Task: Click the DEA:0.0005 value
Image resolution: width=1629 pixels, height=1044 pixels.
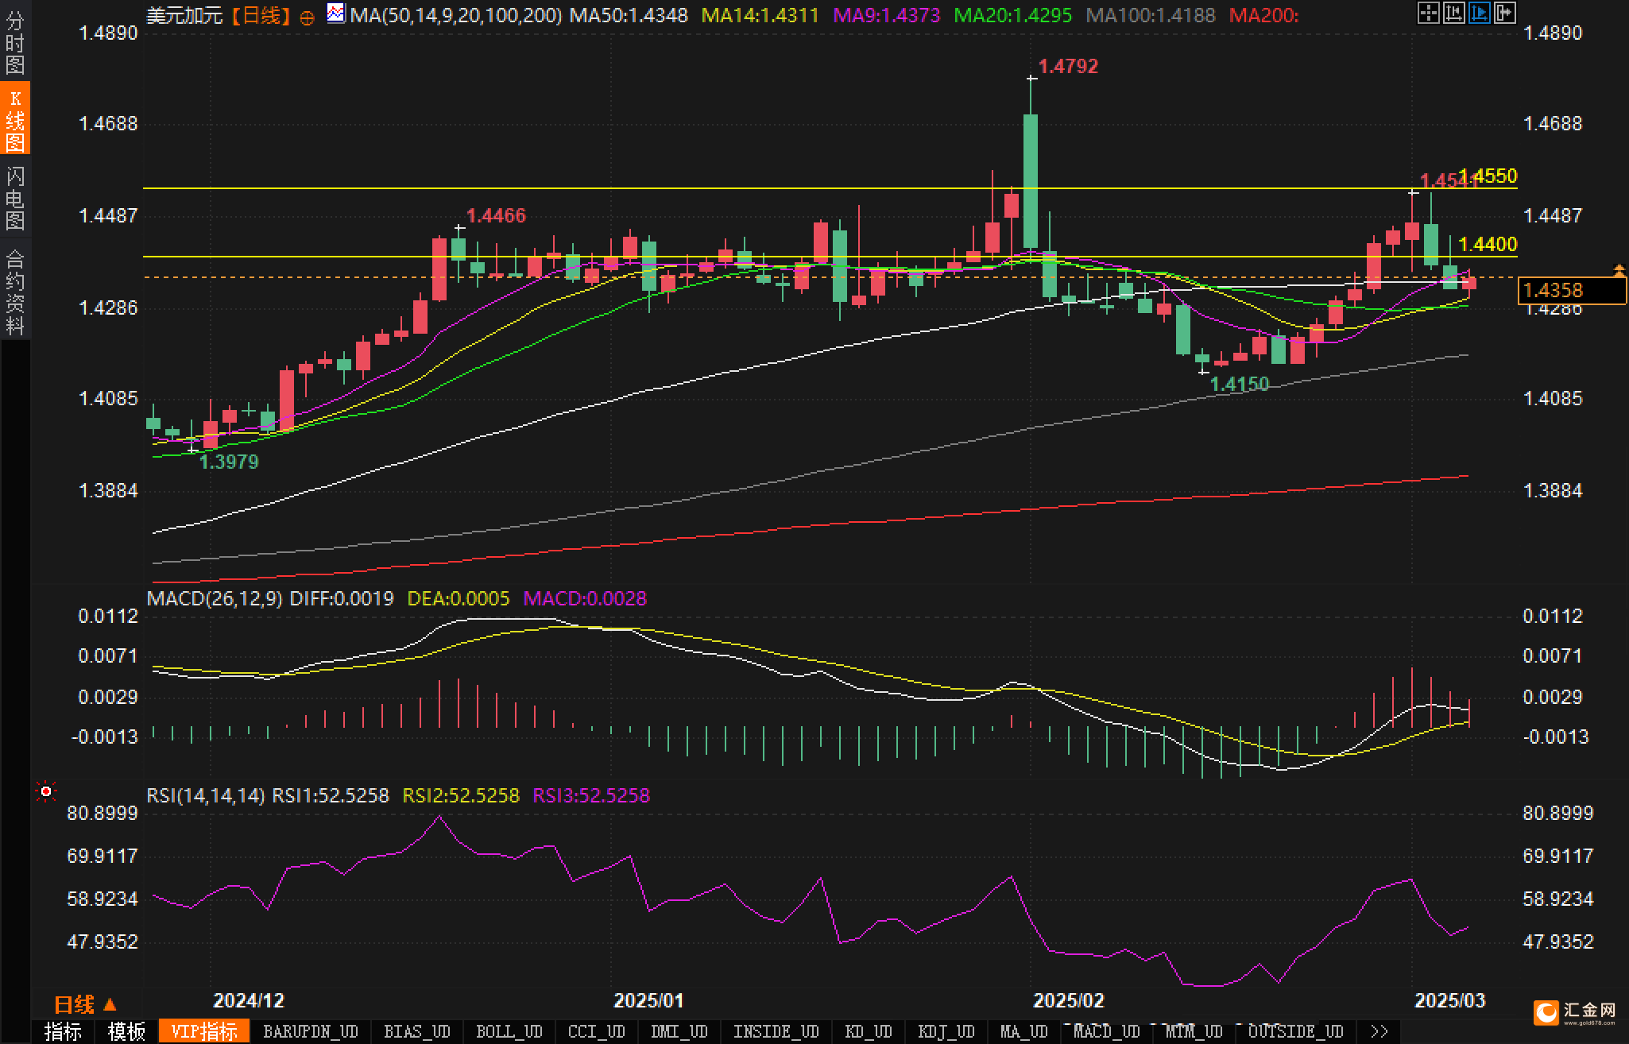Action: (458, 598)
